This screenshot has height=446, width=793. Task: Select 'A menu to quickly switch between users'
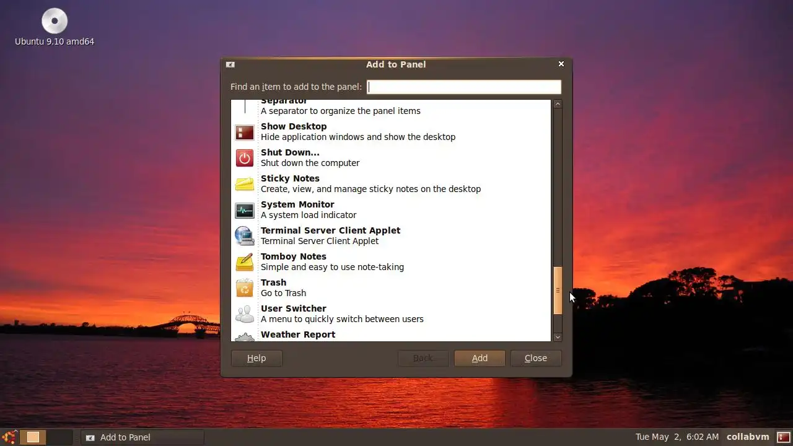click(x=342, y=319)
